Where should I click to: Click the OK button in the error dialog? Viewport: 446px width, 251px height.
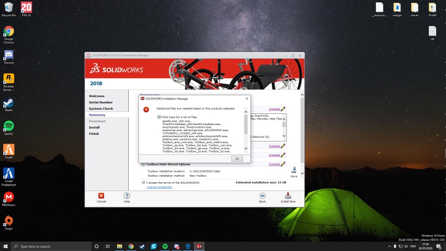(x=237, y=159)
